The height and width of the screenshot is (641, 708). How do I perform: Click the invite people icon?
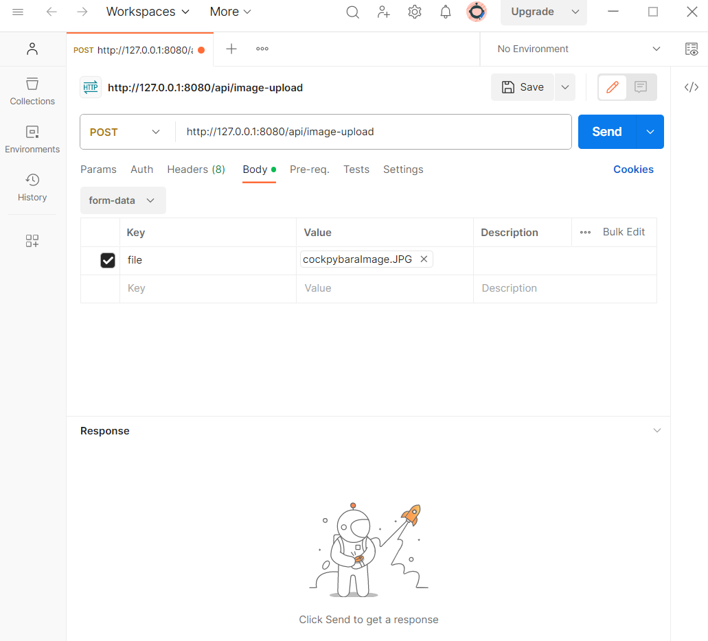[x=383, y=12]
